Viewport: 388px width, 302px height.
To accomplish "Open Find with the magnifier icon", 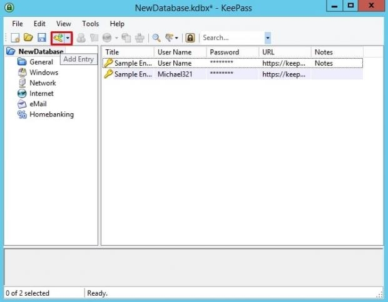I will click(156, 38).
